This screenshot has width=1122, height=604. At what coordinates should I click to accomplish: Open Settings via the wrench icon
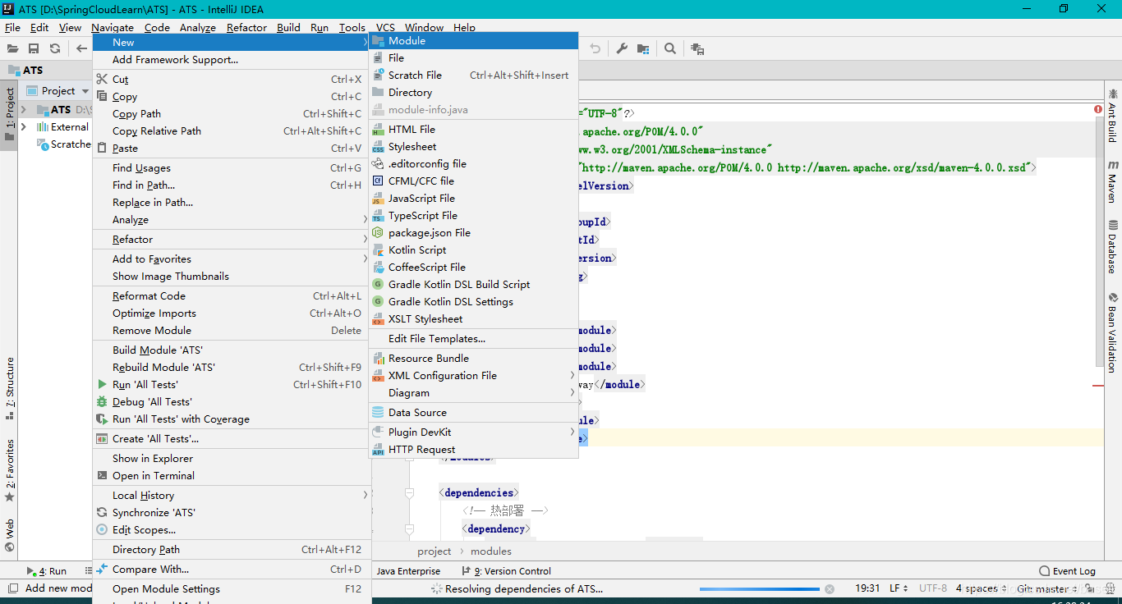(x=622, y=48)
